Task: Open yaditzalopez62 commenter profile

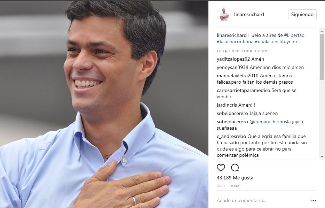Action: pos(233,59)
